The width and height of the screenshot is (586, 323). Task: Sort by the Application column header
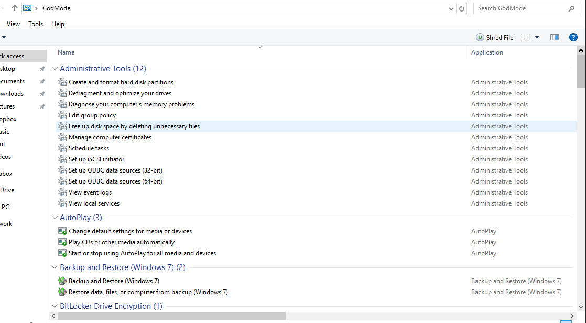tap(487, 52)
